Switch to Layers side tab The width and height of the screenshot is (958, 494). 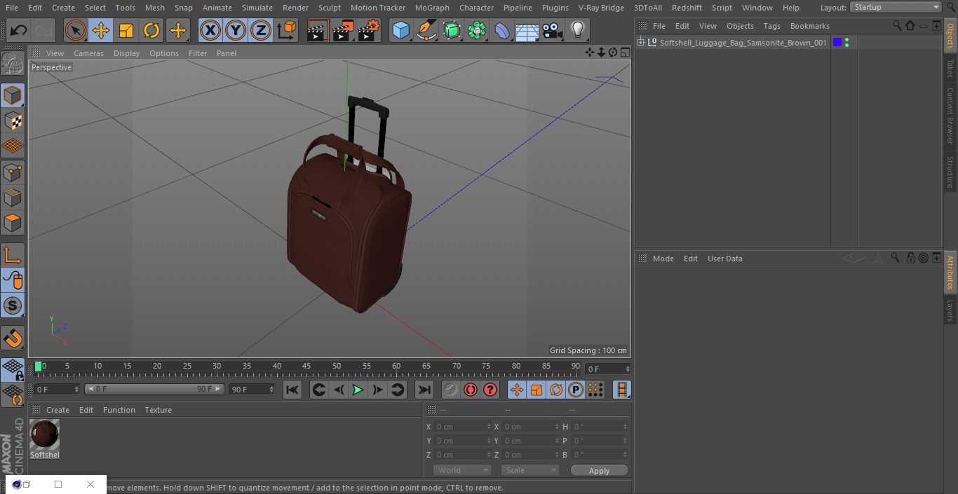coord(950,310)
